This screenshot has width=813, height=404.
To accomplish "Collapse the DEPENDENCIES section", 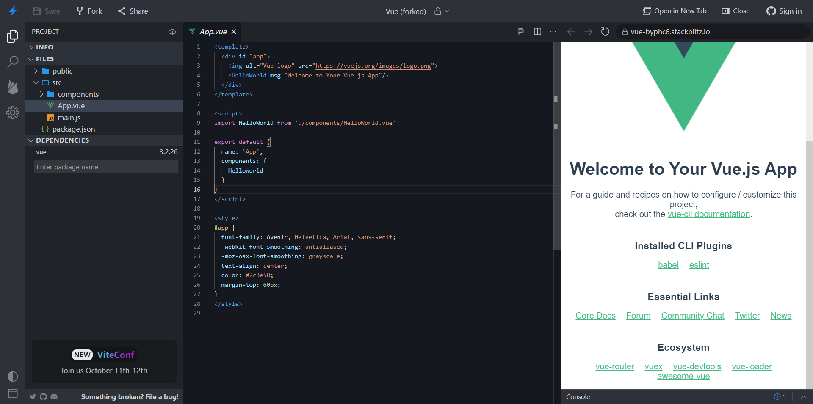I will point(104,140).
